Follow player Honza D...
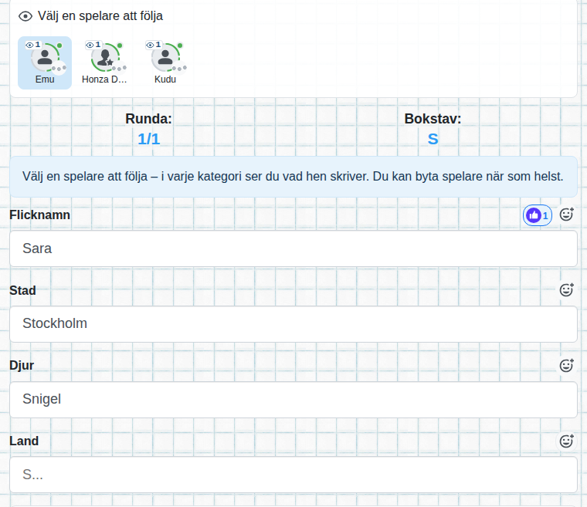 pyautogui.click(x=105, y=63)
